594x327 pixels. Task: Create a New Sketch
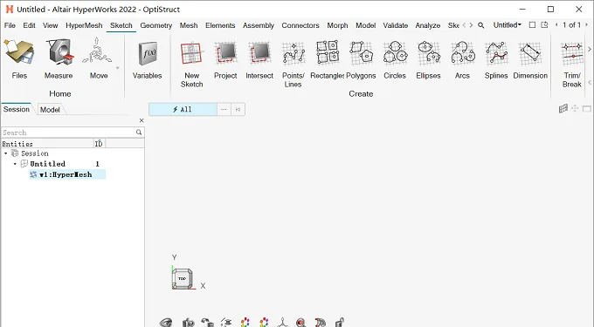point(191,64)
